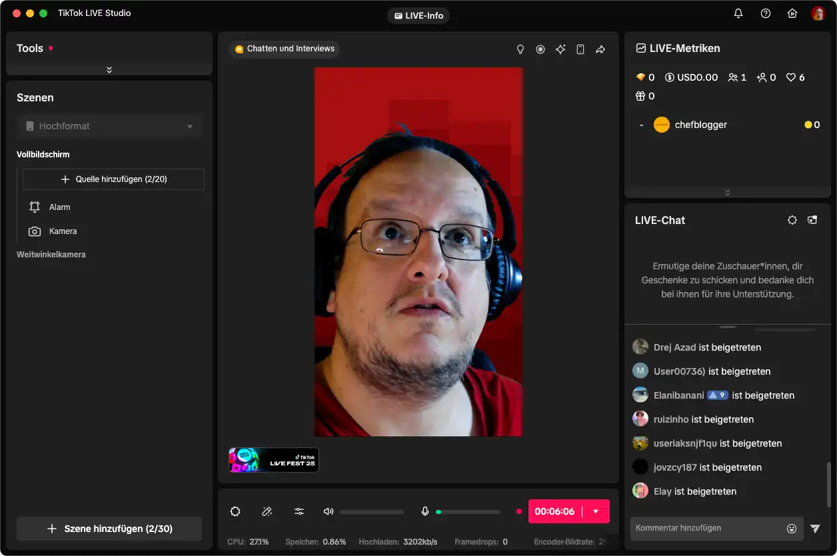
Task: Click the share arrow icon
Action: coord(600,49)
